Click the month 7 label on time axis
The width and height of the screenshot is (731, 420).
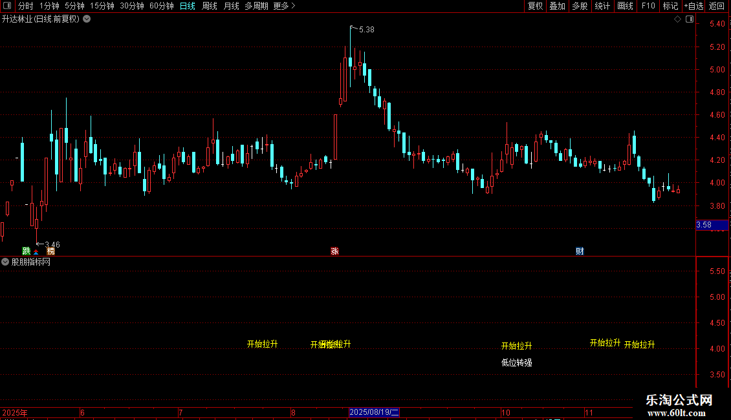tap(180, 412)
